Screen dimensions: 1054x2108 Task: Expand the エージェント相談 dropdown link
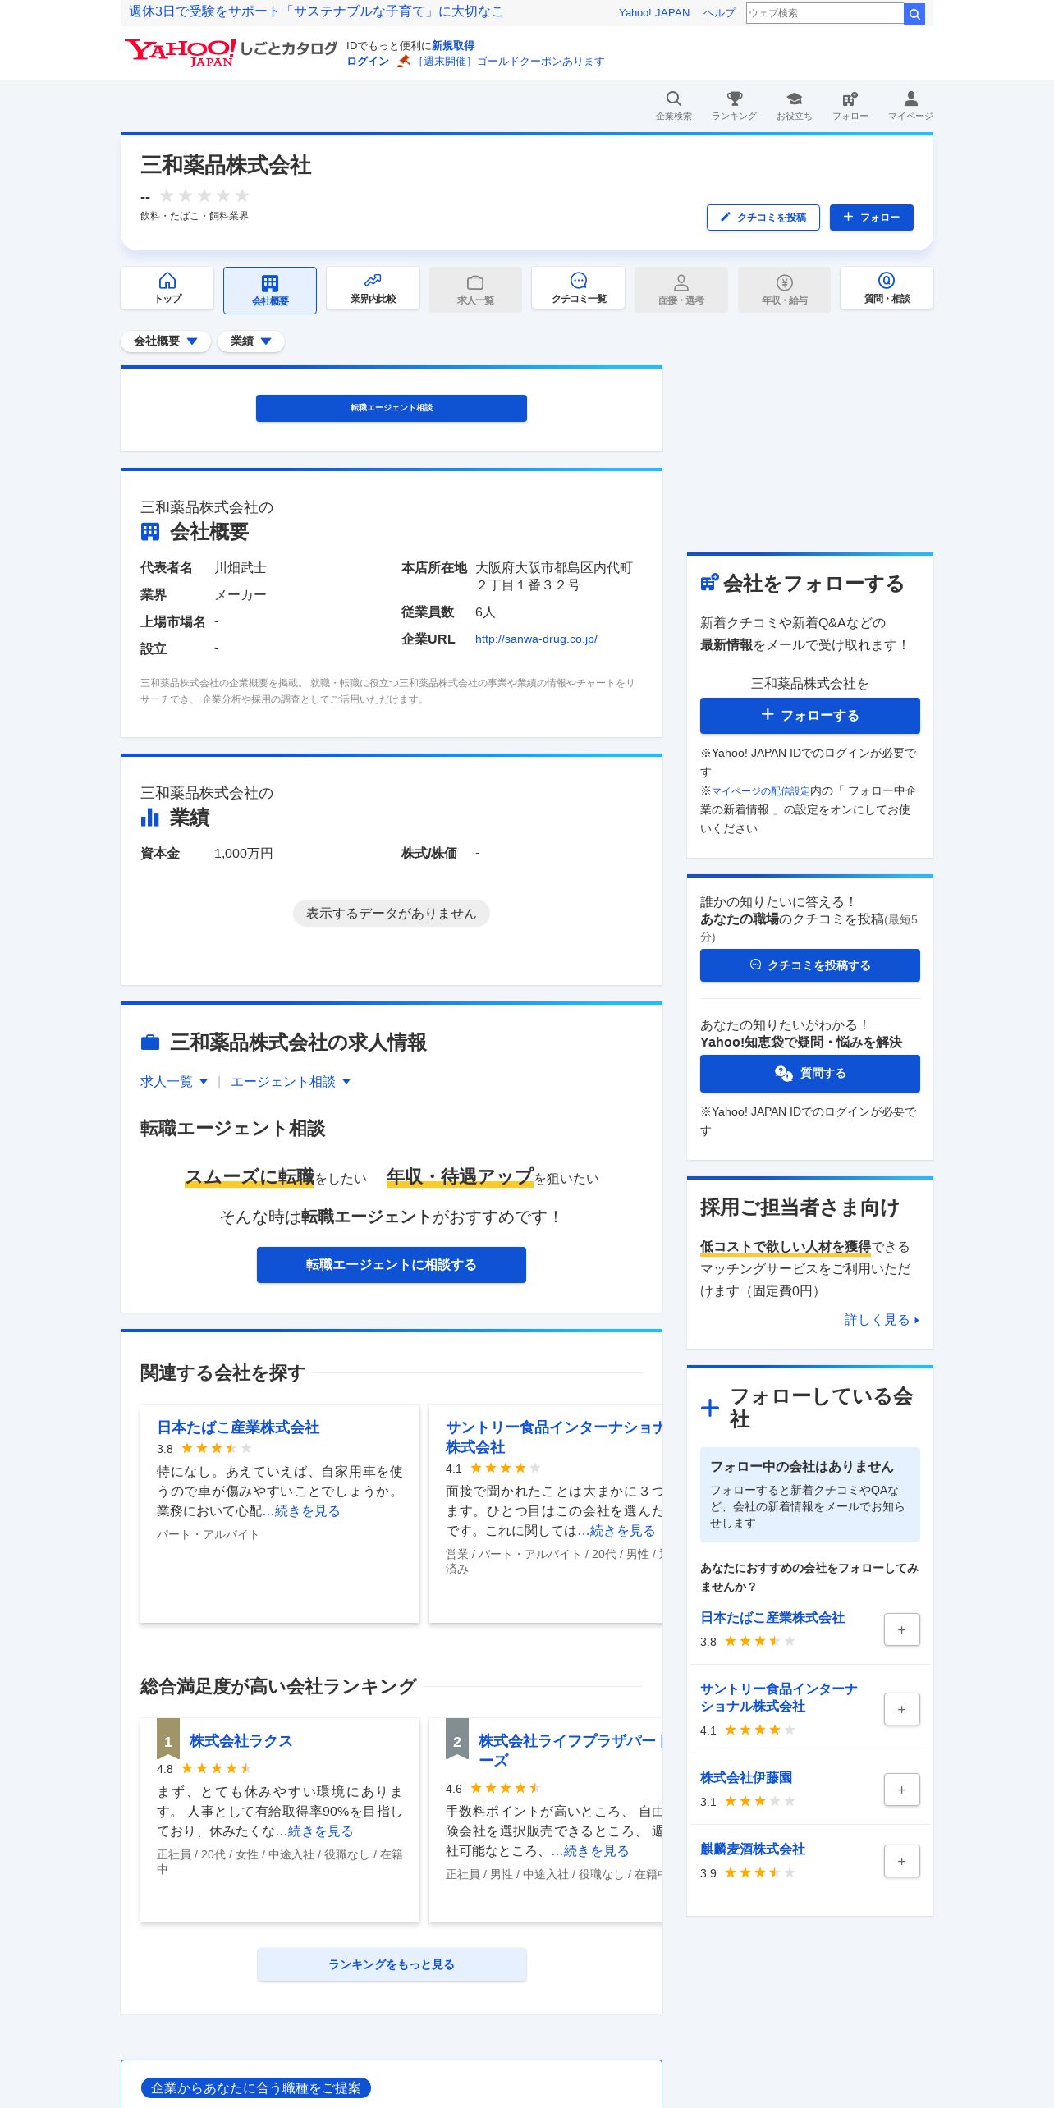[x=291, y=1082]
